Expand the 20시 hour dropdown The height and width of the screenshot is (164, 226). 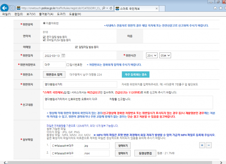click(x=152, y=56)
